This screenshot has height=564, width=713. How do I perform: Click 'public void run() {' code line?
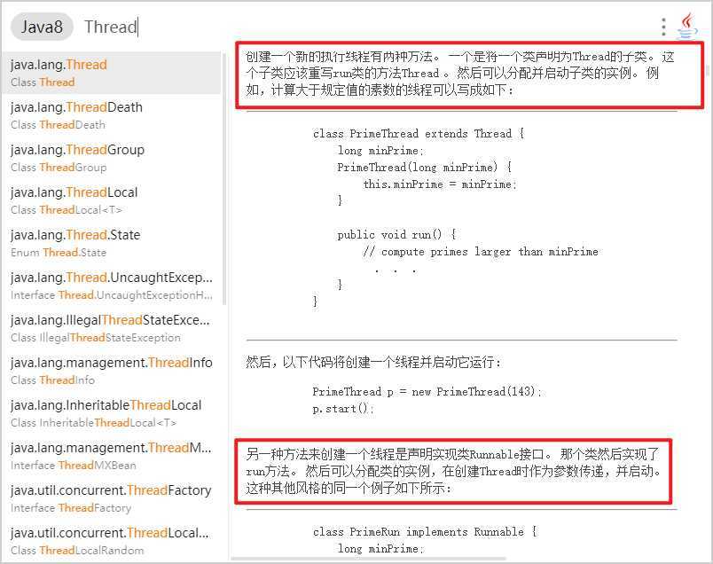[396, 235]
